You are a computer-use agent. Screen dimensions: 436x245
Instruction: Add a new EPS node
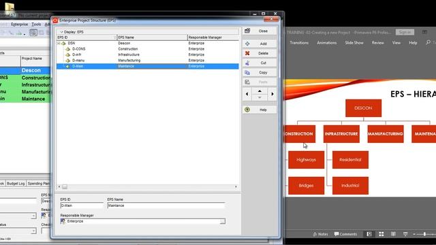260,44
